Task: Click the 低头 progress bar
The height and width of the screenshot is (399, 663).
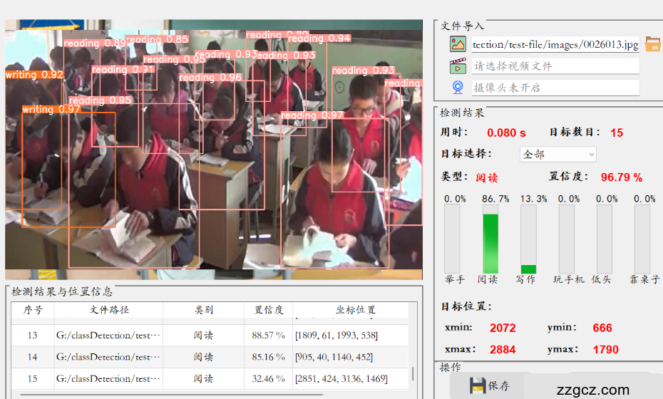Action: point(605,239)
